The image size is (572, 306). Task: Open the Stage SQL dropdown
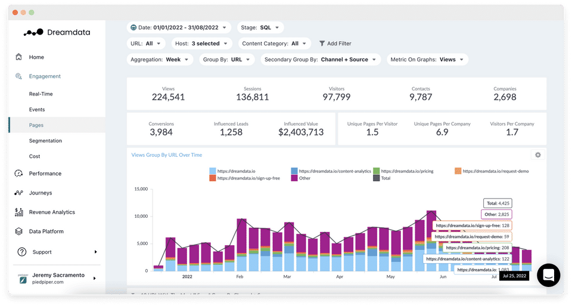coord(260,27)
